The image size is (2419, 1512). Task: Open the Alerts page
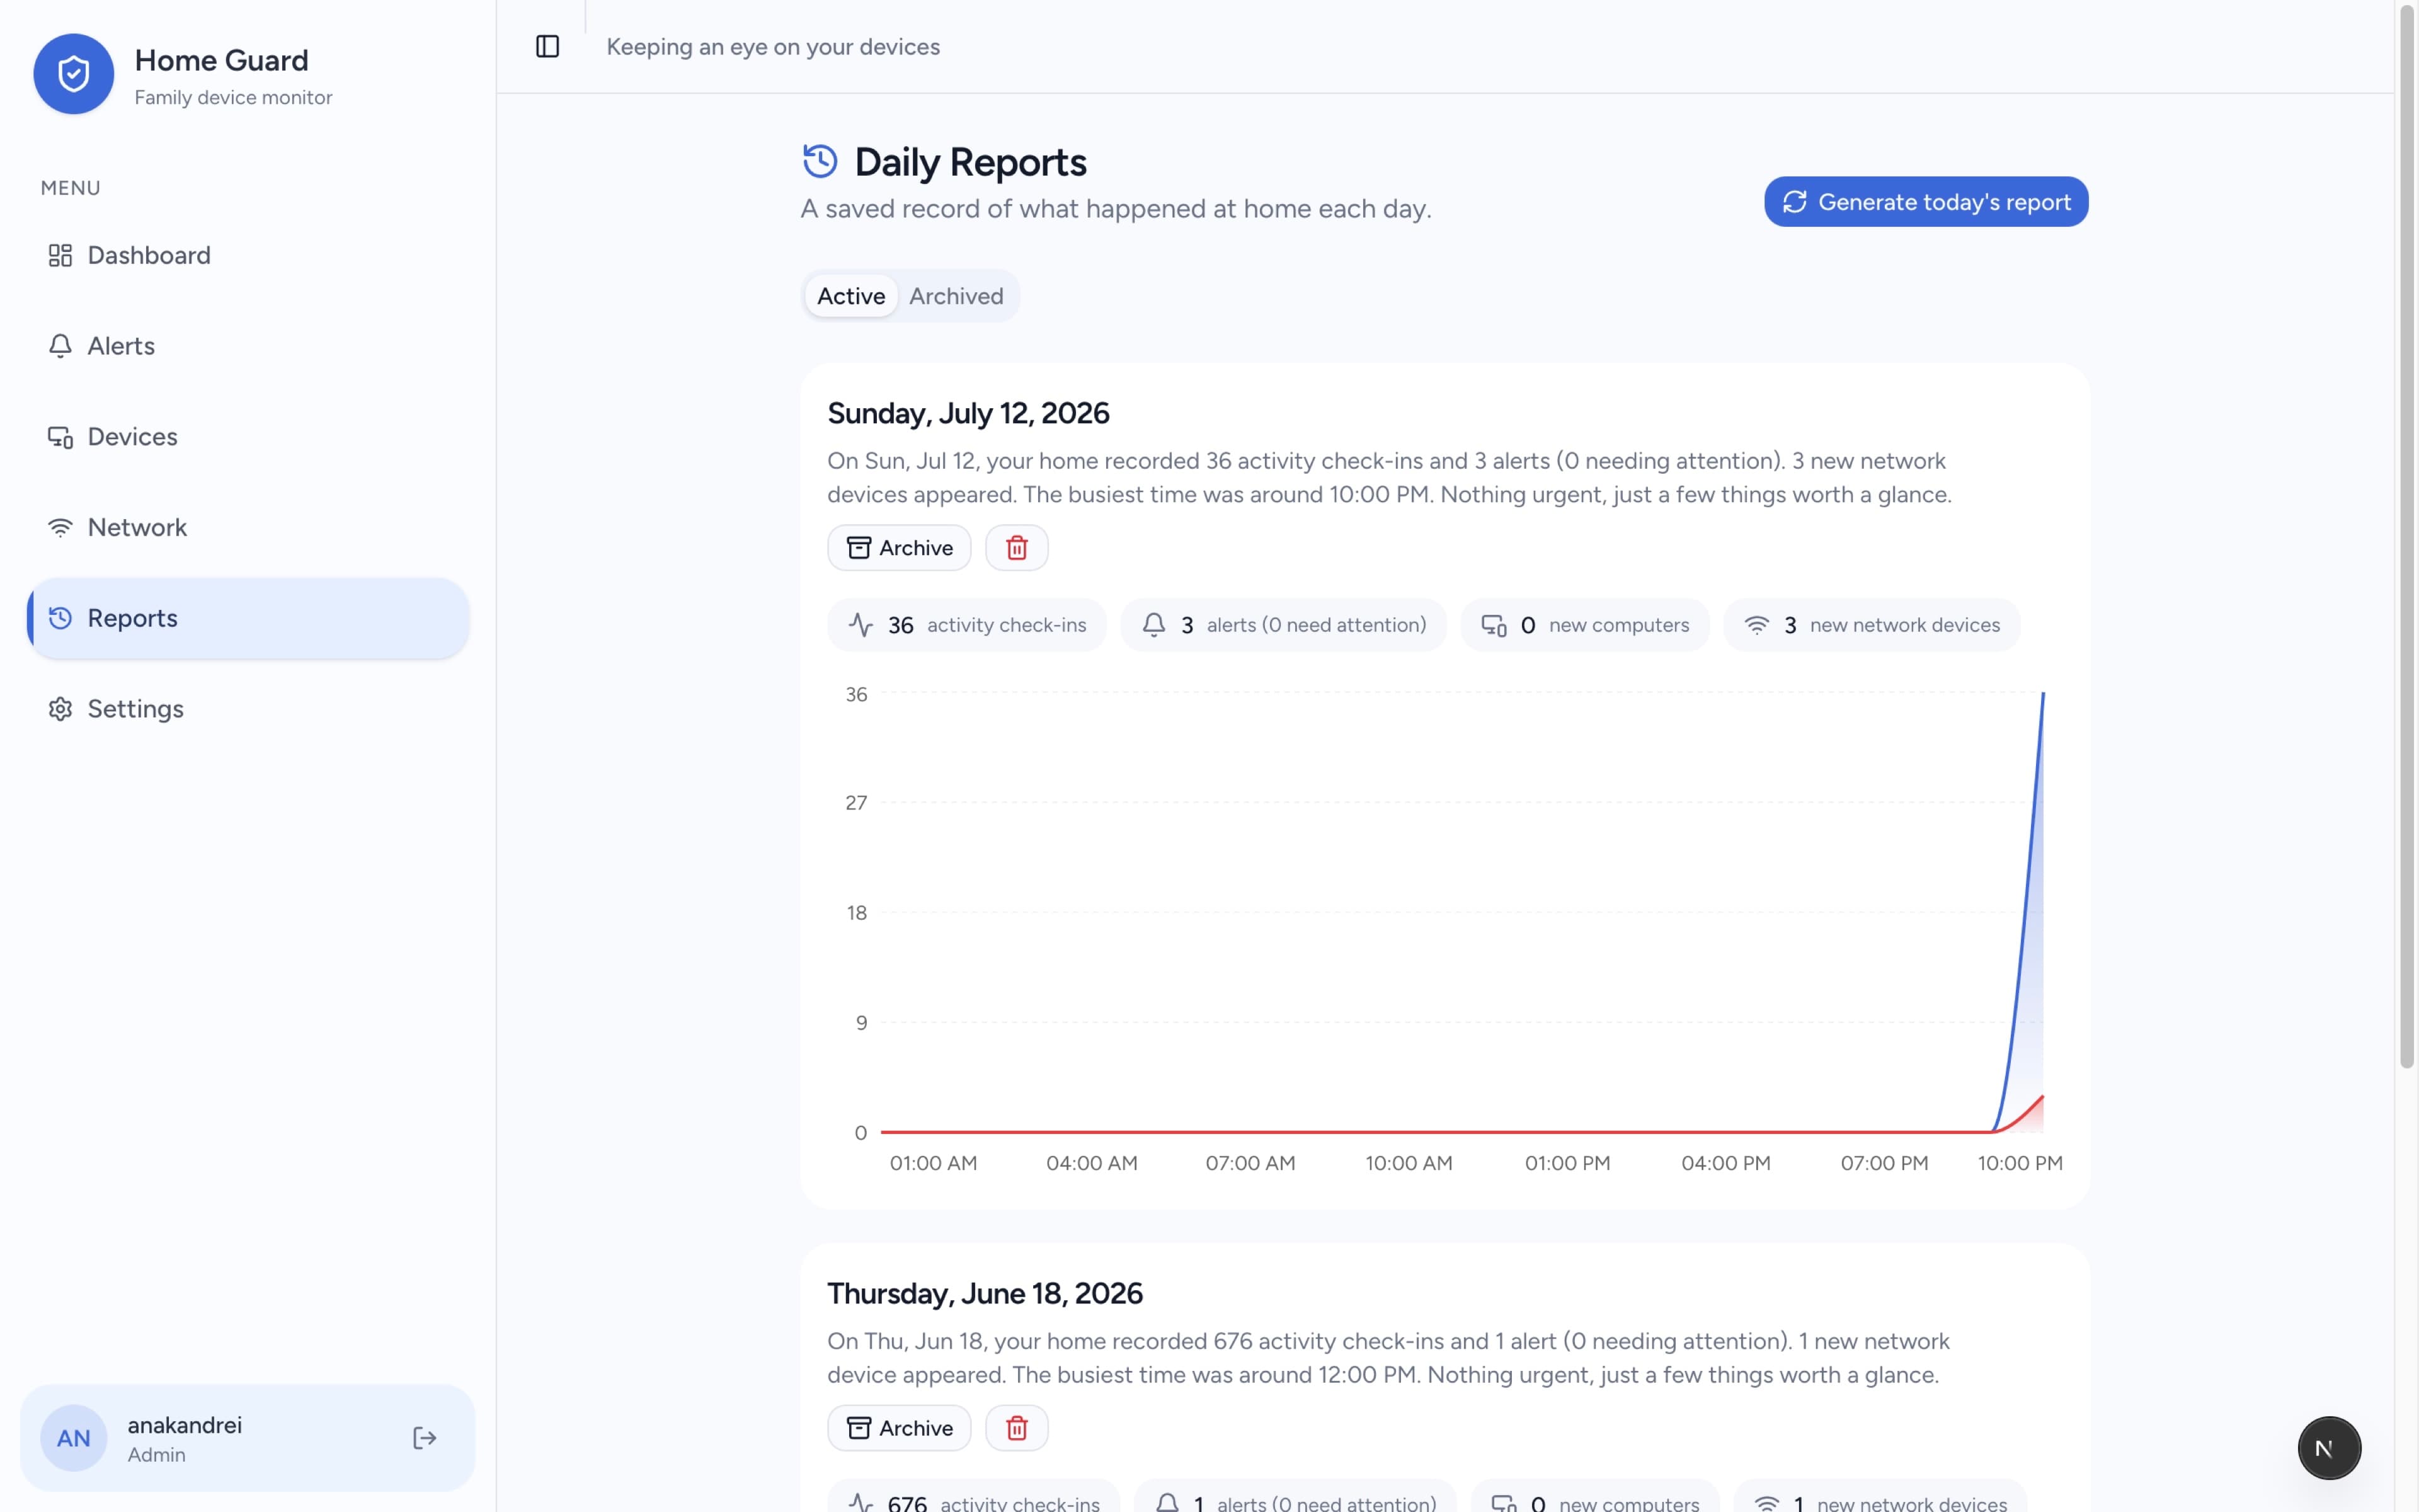pos(248,346)
